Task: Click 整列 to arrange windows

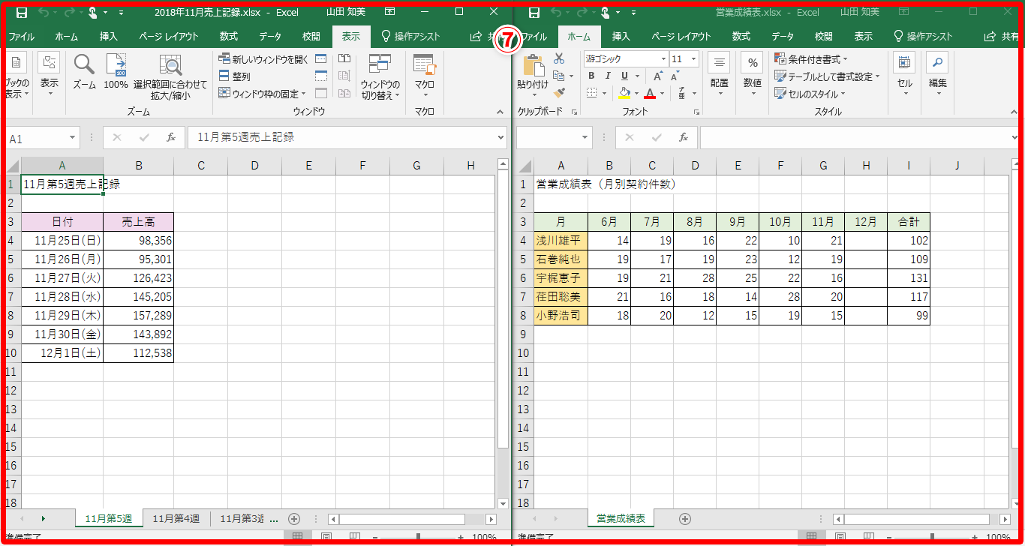Action: (x=235, y=76)
